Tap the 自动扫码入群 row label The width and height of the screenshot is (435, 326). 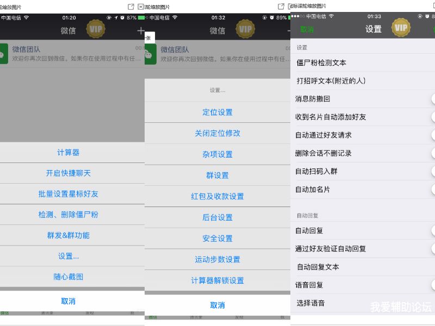(x=316, y=171)
